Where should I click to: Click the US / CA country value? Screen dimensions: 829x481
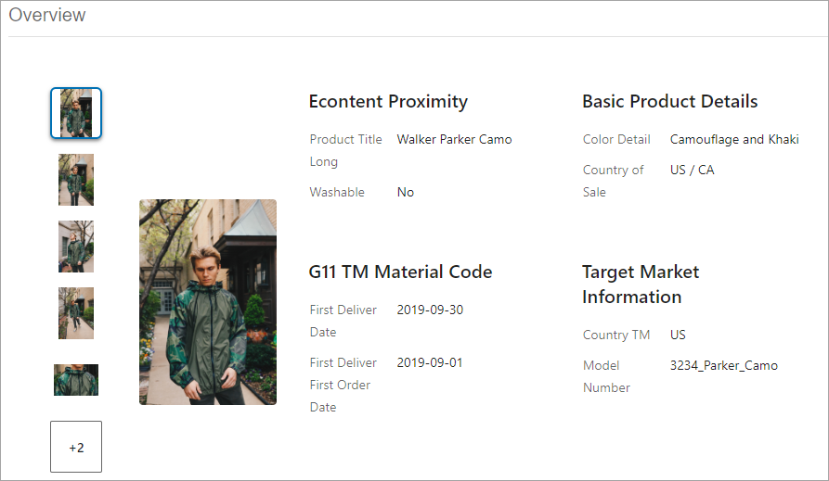pos(692,170)
